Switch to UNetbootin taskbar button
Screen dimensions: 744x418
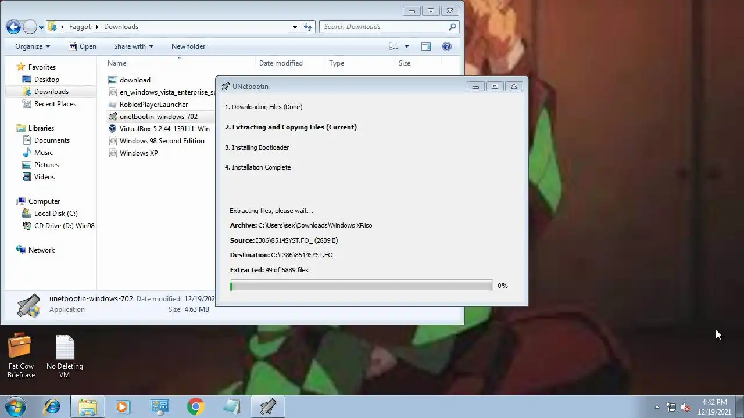point(268,407)
